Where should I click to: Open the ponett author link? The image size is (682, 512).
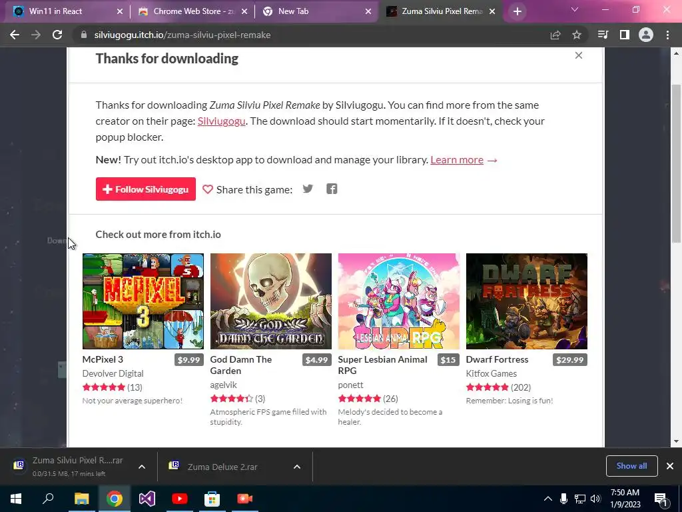pyautogui.click(x=350, y=385)
